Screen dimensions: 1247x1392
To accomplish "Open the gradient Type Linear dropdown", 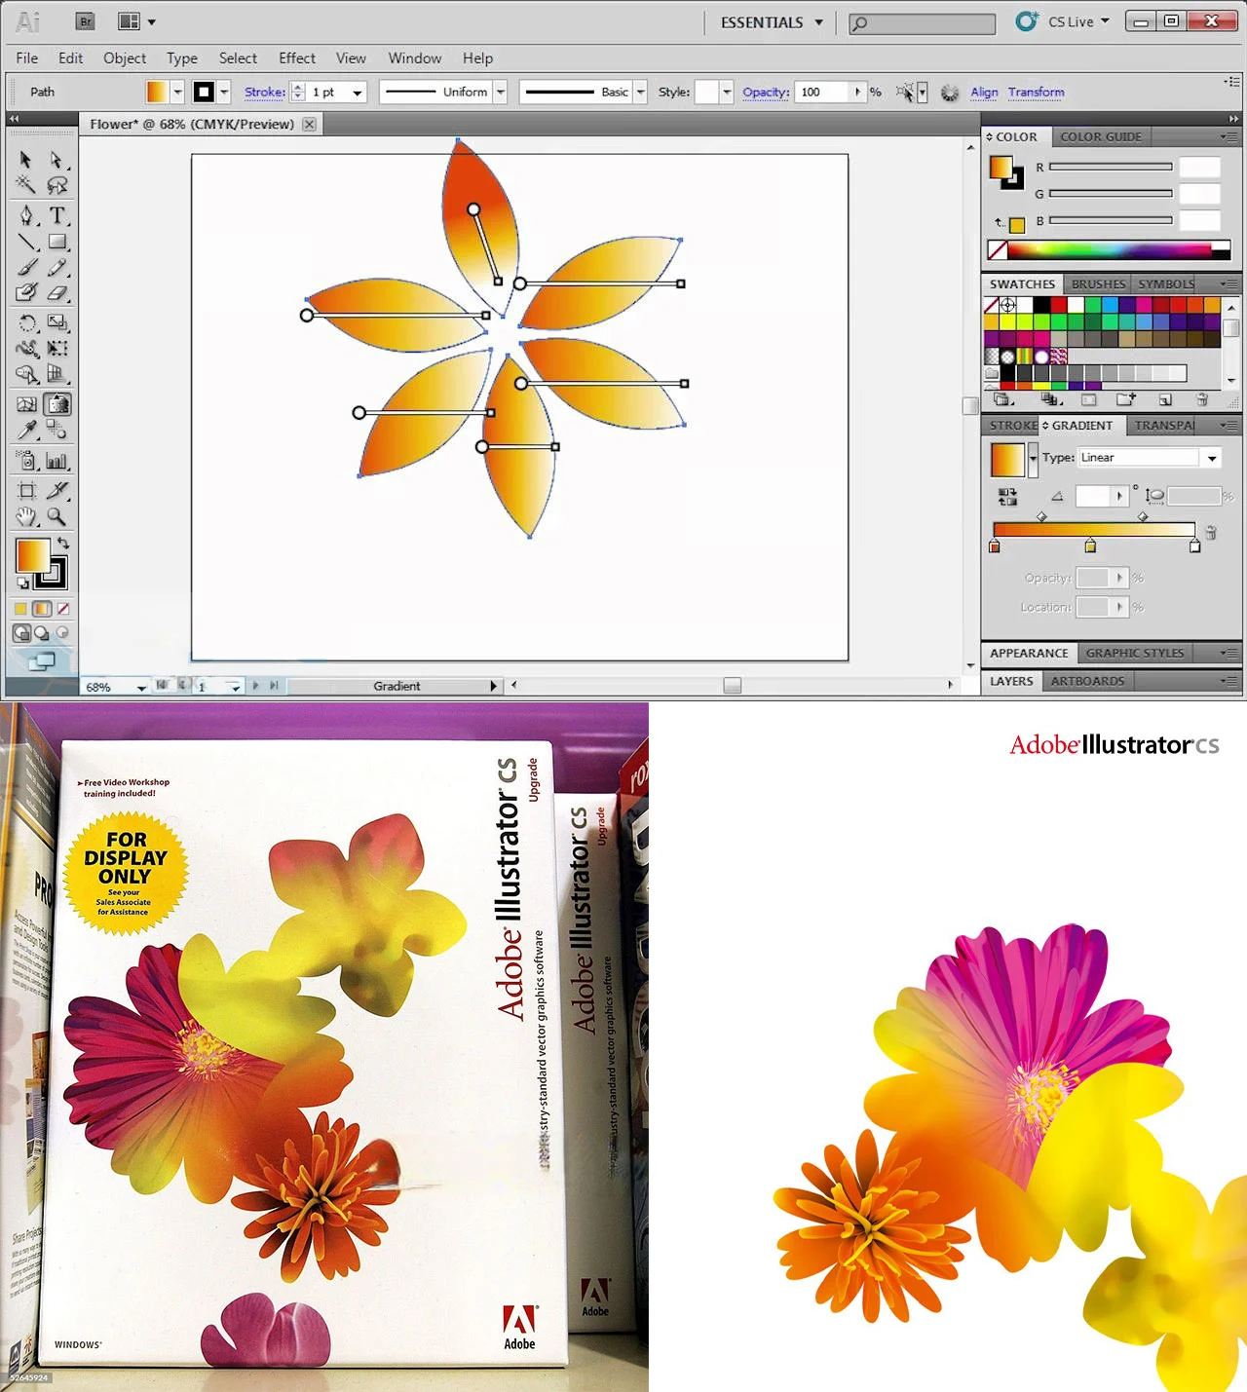I will point(1212,458).
